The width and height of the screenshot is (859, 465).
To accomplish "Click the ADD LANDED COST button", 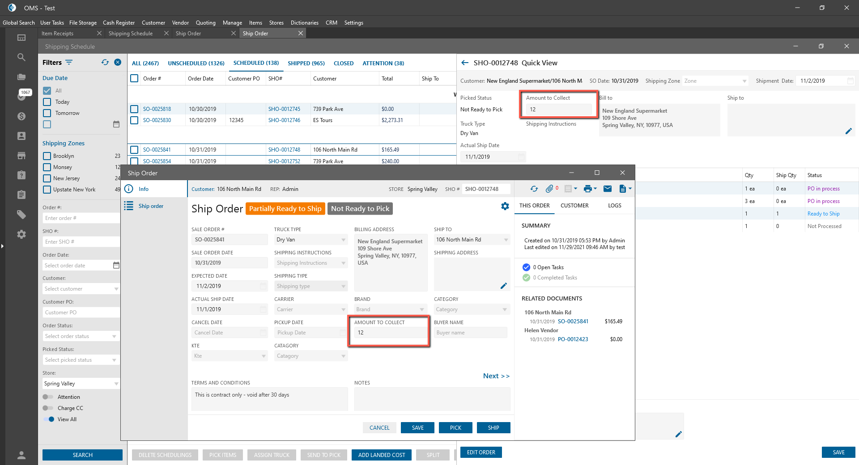I will 382,455.
